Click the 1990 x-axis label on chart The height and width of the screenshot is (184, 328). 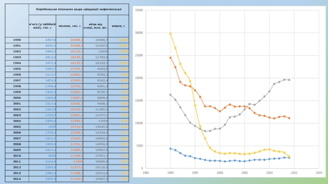(x=170, y=173)
